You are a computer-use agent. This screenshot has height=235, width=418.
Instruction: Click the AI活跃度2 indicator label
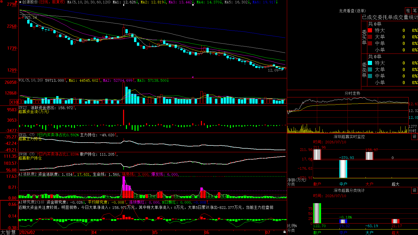click(x=28, y=174)
